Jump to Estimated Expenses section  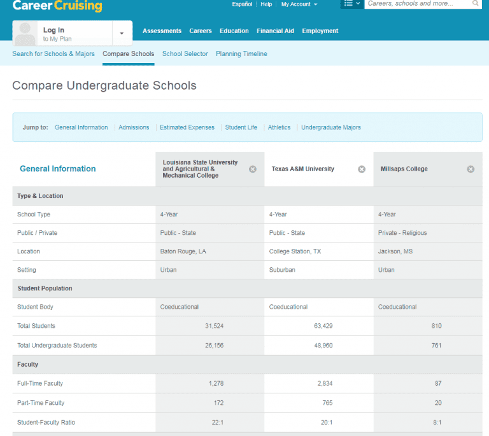[187, 127]
